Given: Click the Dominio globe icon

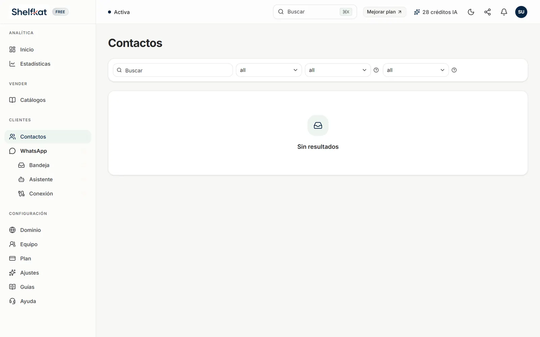Looking at the screenshot, I should [12, 230].
